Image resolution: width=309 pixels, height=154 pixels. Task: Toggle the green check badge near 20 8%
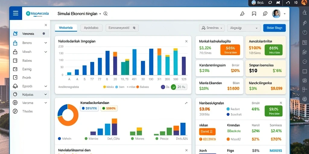[x=174, y=87]
